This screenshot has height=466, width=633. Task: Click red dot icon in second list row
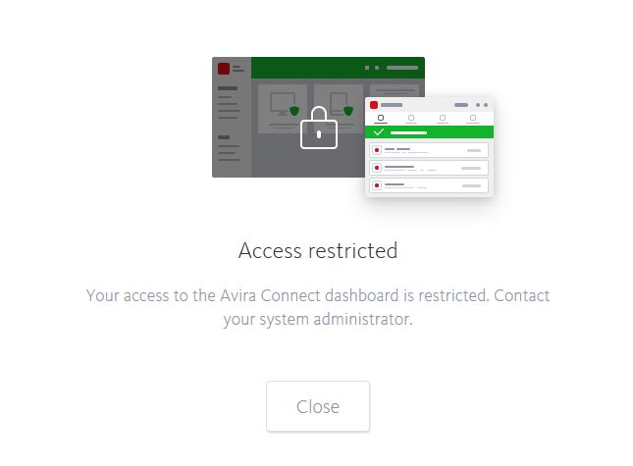point(377,168)
